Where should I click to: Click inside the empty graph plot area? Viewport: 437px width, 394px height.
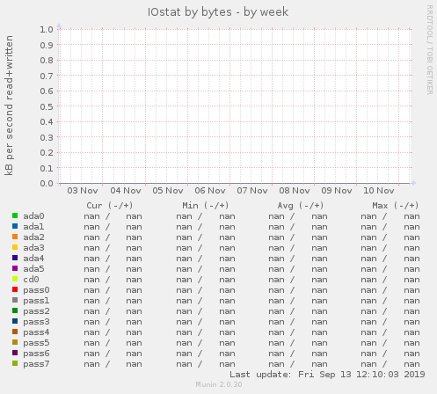[x=235, y=106]
